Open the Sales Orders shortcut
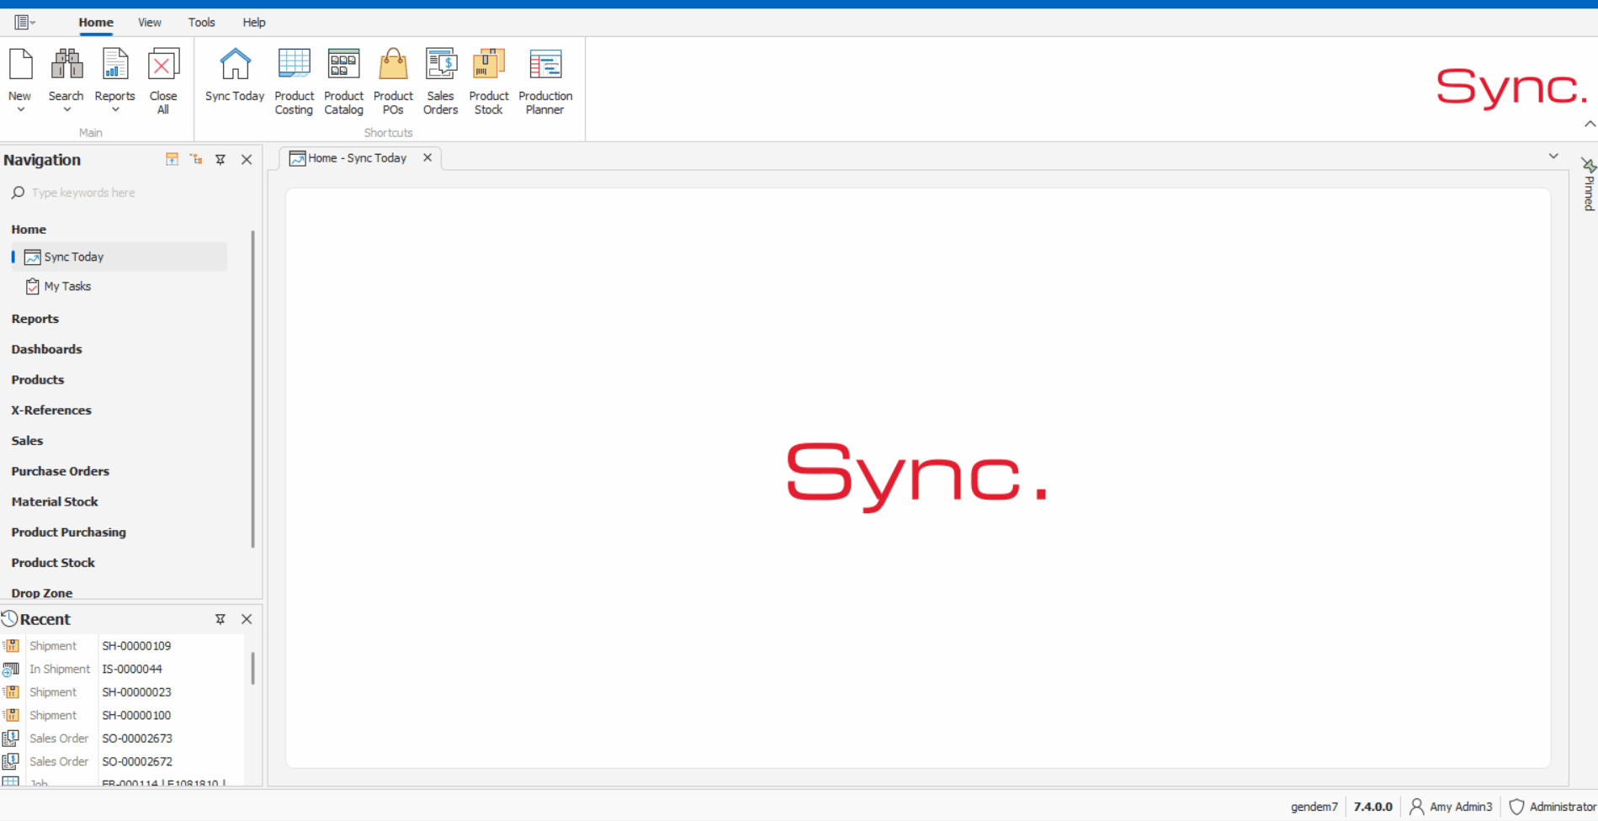 pyautogui.click(x=439, y=80)
